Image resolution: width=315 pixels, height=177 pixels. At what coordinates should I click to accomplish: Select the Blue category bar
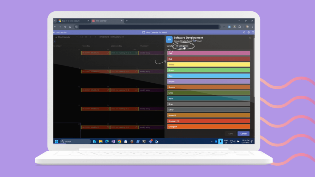point(209,76)
